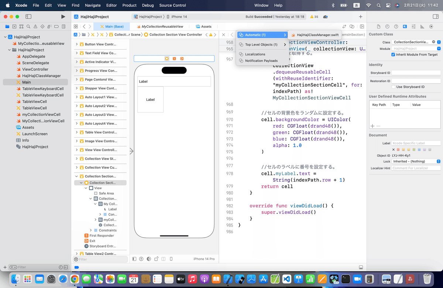Toggle appearance light/dark in canvas bar
Screen dimensions: 443x288
[149, 259]
